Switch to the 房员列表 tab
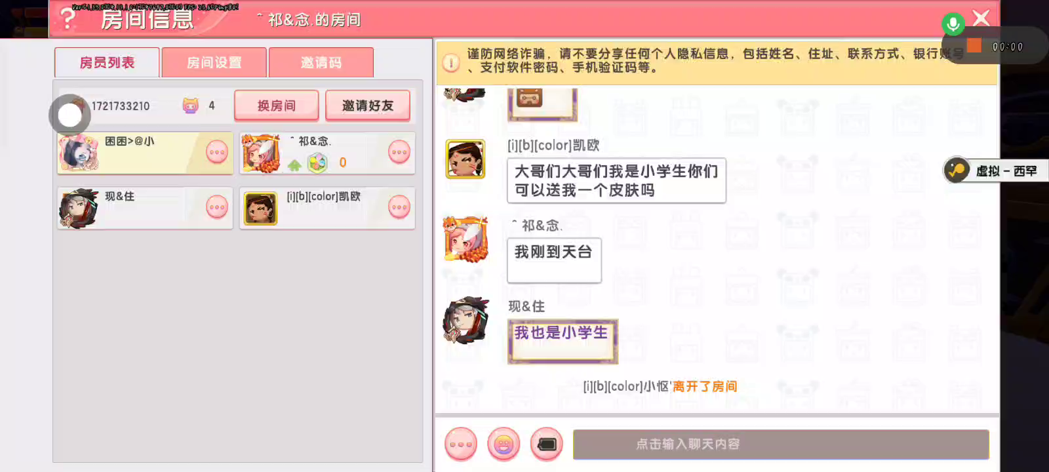Viewport: 1049px width, 472px height. click(x=107, y=63)
